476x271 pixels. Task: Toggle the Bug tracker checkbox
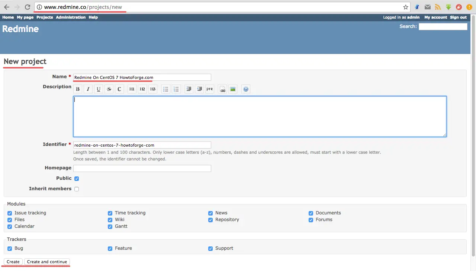[10, 249]
